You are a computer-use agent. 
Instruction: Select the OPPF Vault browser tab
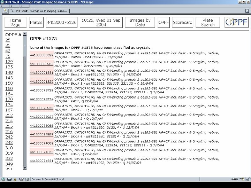pos(39,11)
